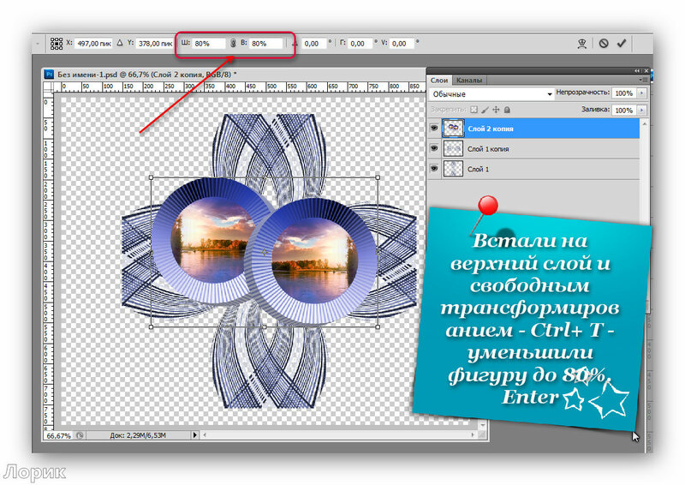Click the canvas vertical scrollbar down arrow
685x485 pixels.
point(482,425)
